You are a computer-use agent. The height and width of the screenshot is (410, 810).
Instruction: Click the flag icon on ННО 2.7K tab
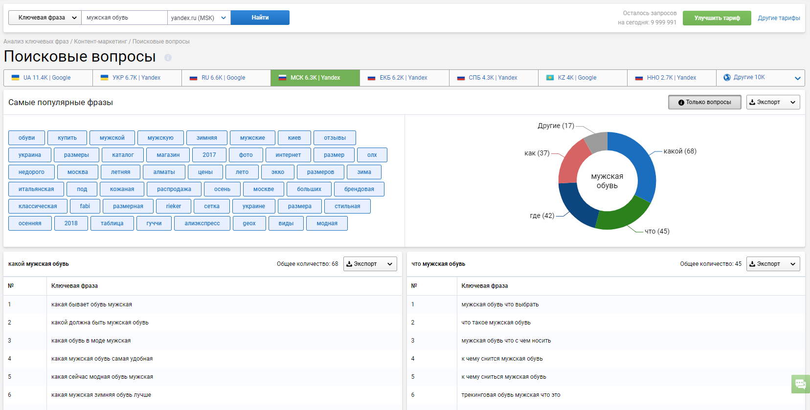(x=639, y=78)
